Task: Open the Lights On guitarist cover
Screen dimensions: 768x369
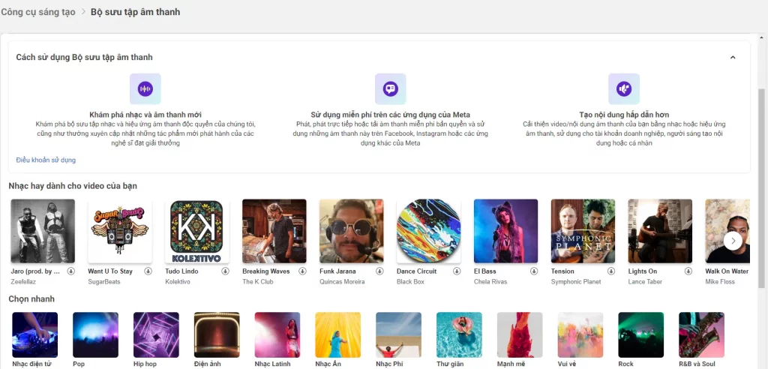Action: point(660,231)
